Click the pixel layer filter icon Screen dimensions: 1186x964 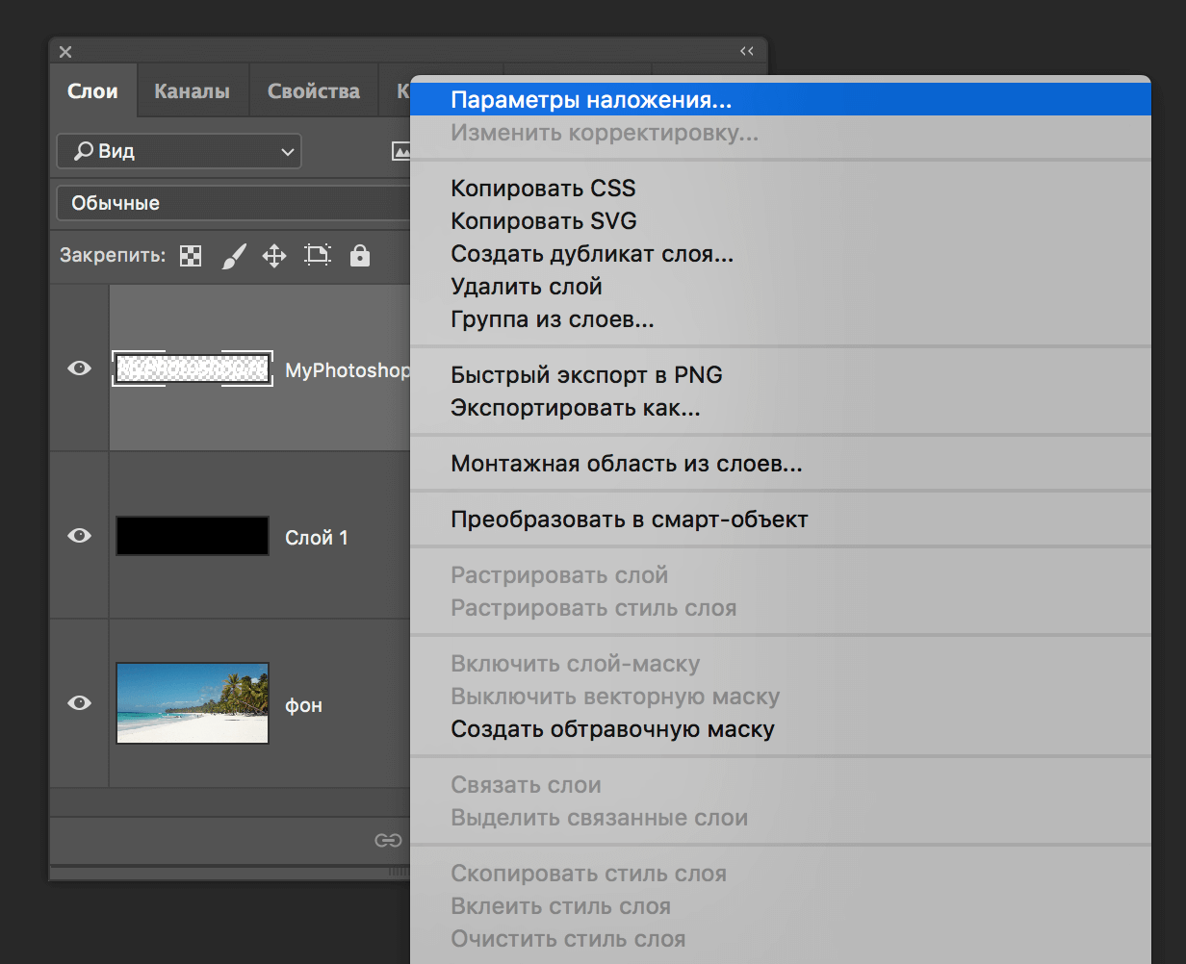(x=401, y=151)
